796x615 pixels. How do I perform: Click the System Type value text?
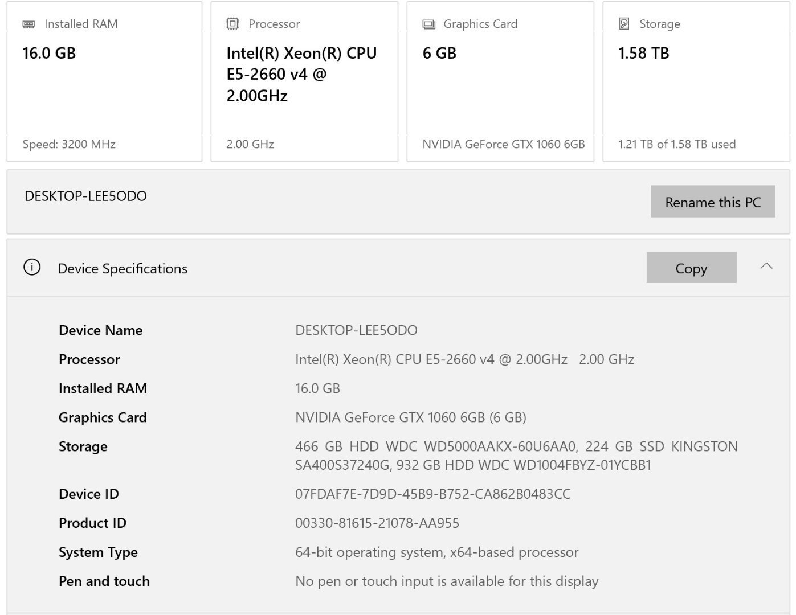coord(436,552)
